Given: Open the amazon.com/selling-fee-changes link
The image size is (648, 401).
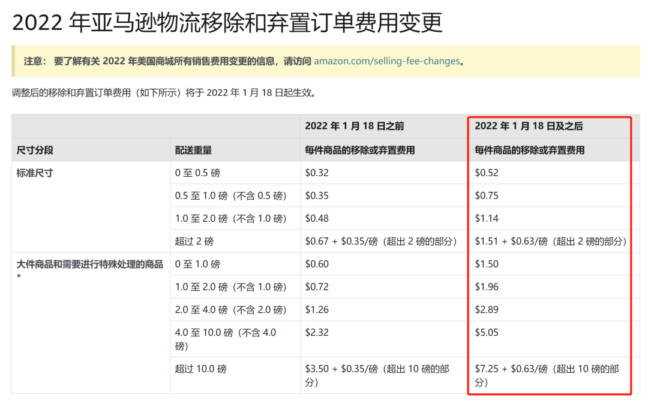Looking at the screenshot, I should coord(386,61).
